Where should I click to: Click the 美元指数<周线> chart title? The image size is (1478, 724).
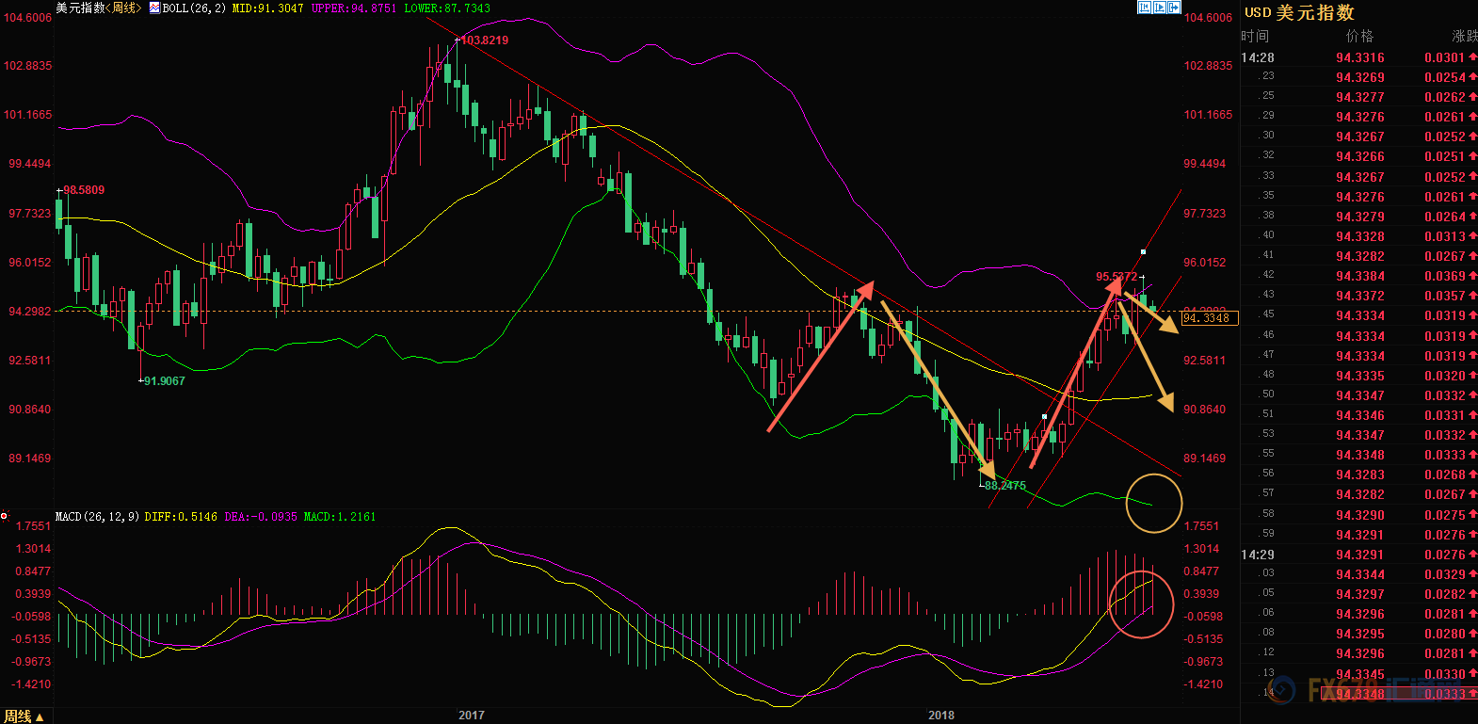99,8
